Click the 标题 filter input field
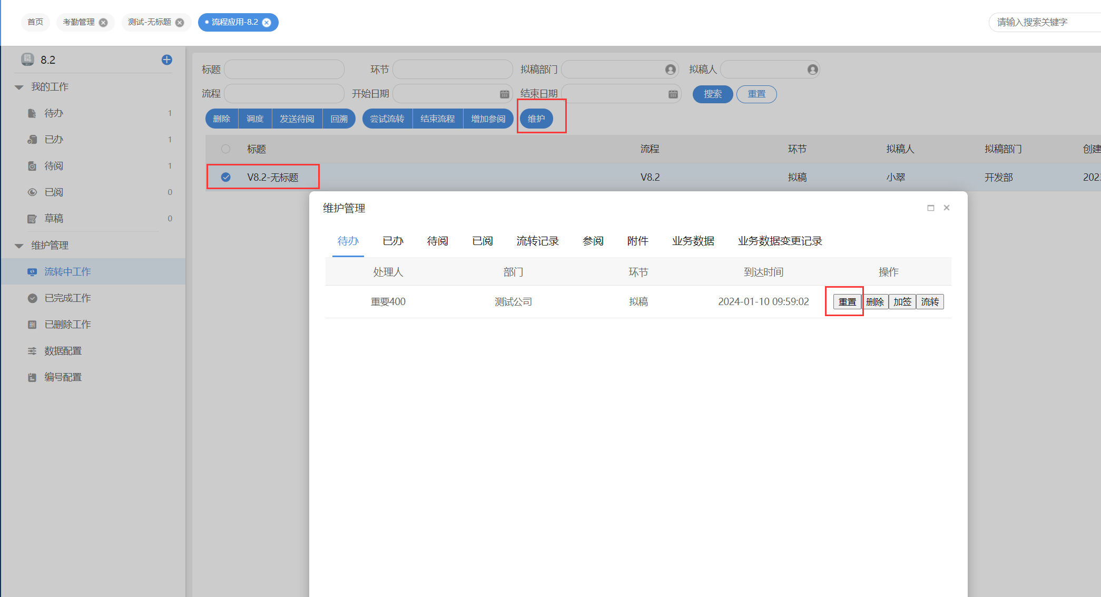The height and width of the screenshot is (597, 1101). 284,70
